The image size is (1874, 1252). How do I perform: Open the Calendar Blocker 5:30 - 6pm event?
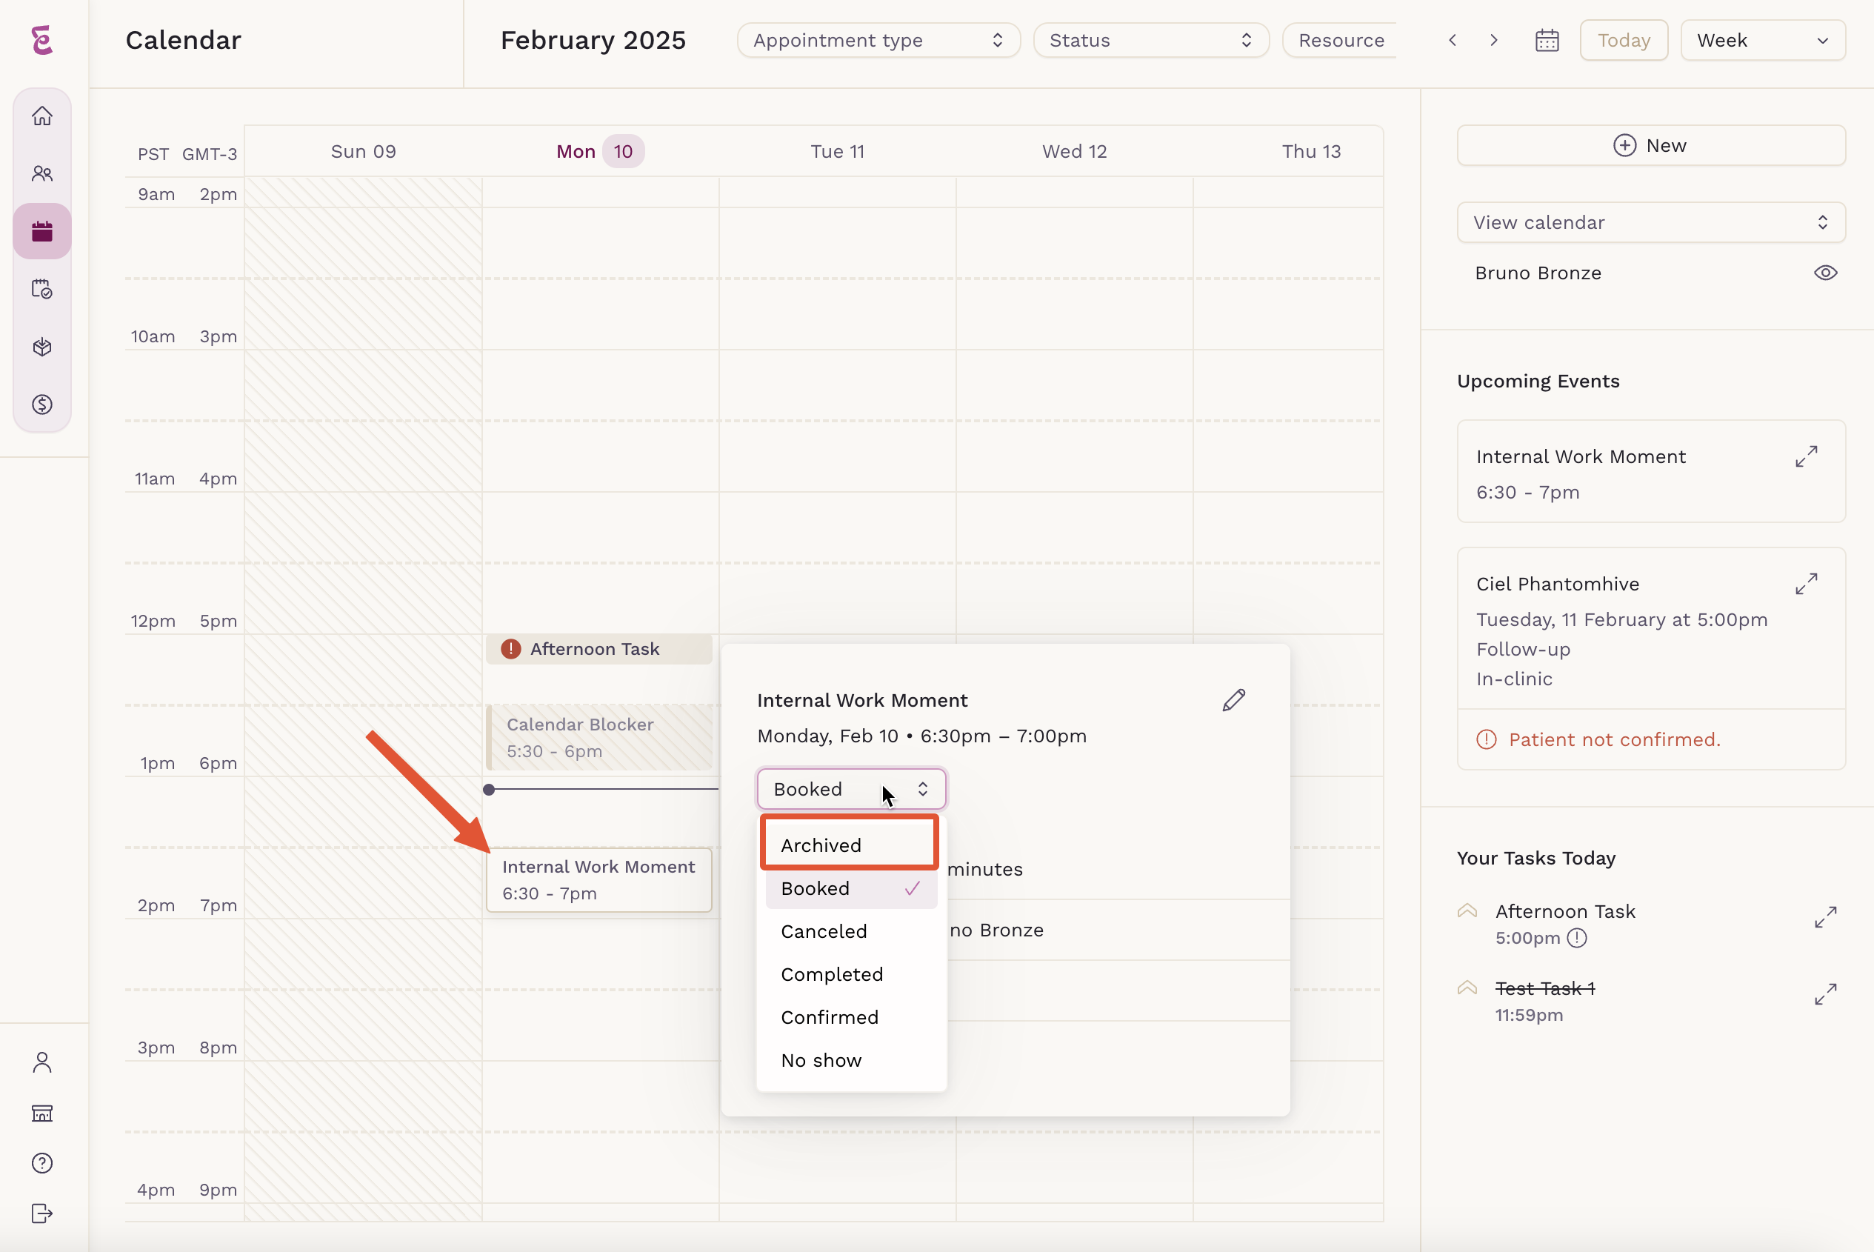click(598, 737)
